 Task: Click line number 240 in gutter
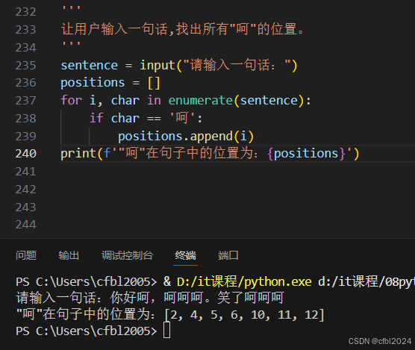click(25, 154)
